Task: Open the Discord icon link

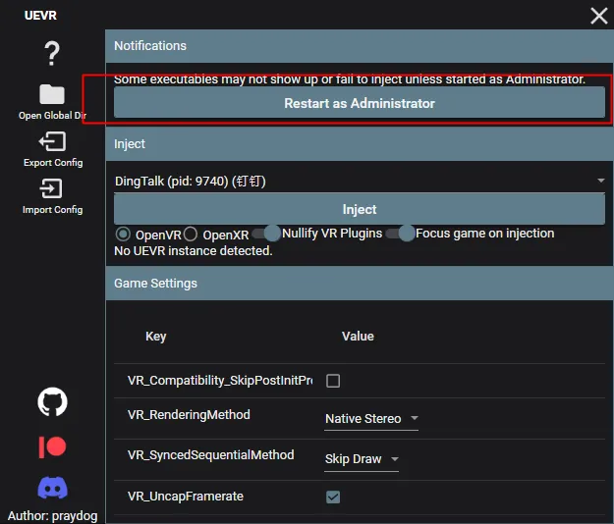Action: 52,488
